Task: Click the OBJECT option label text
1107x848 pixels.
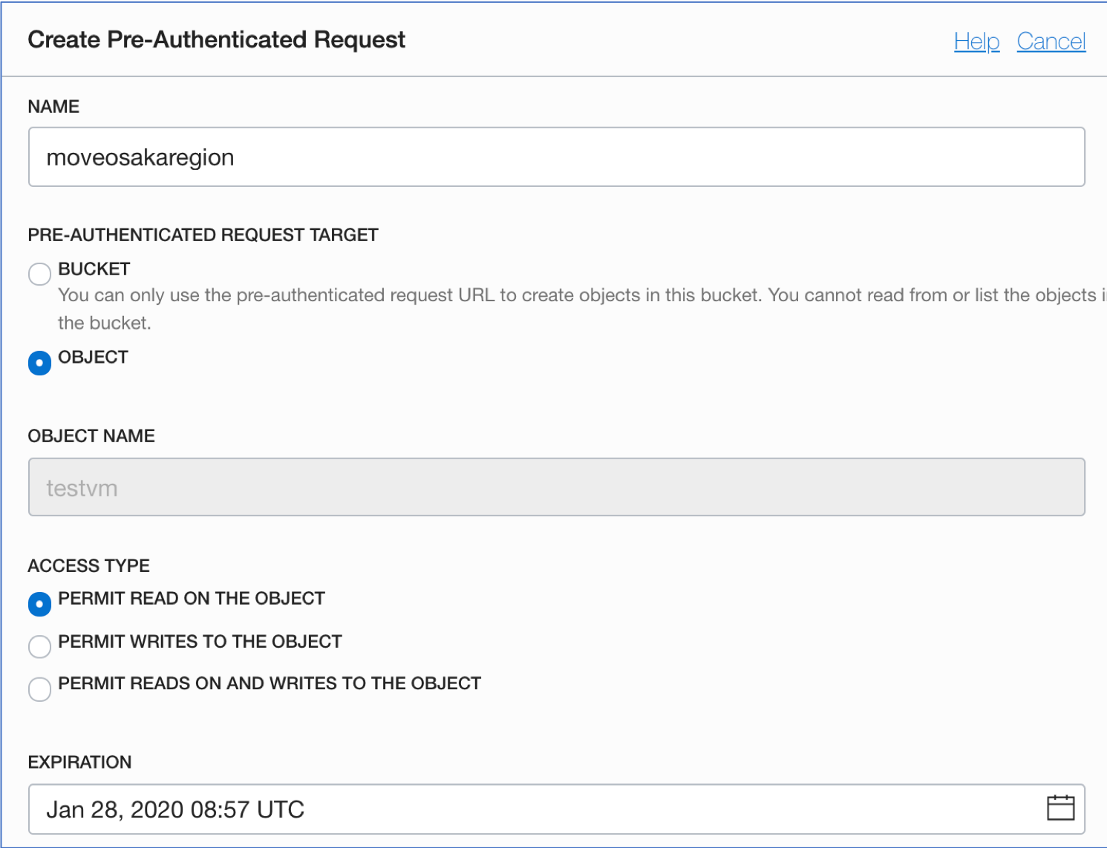Action: [94, 358]
